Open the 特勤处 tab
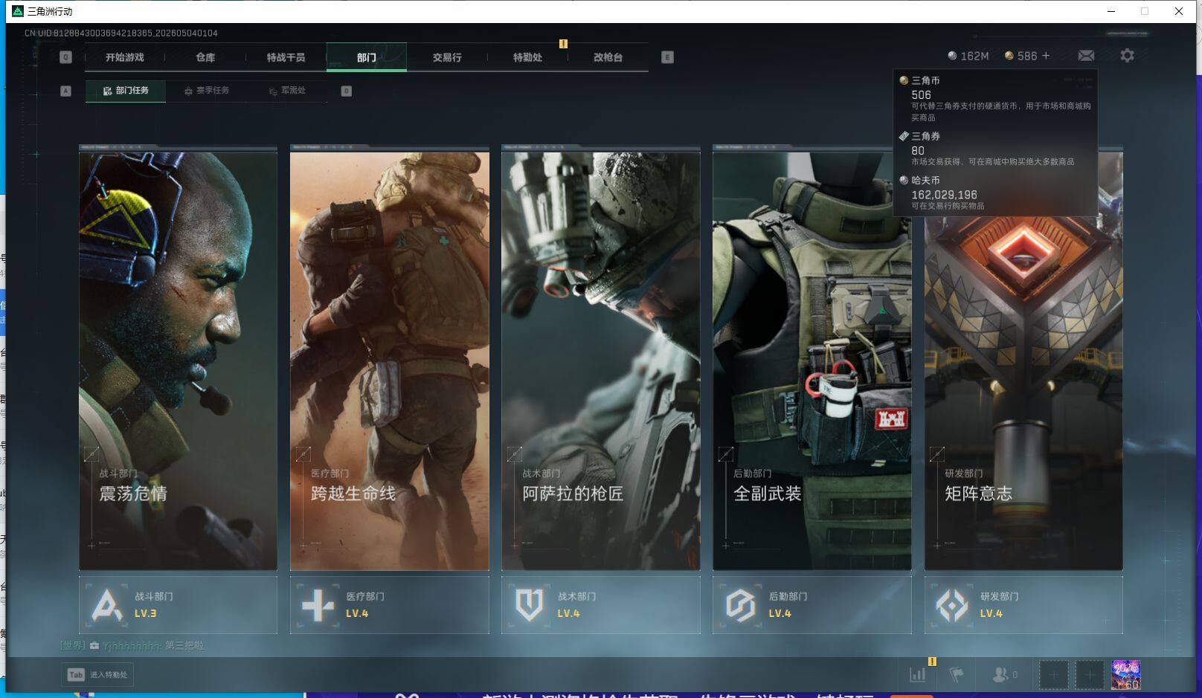Screen dimensions: 1202x698 point(527,57)
